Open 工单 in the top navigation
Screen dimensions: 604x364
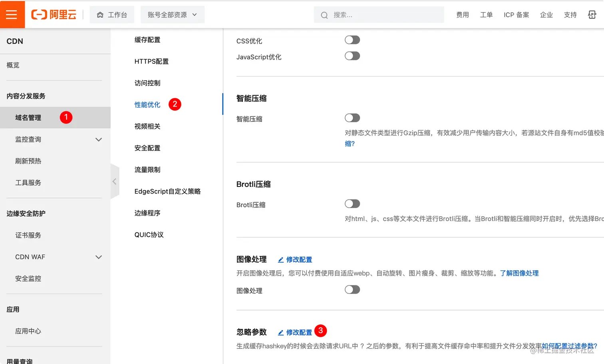coord(486,15)
